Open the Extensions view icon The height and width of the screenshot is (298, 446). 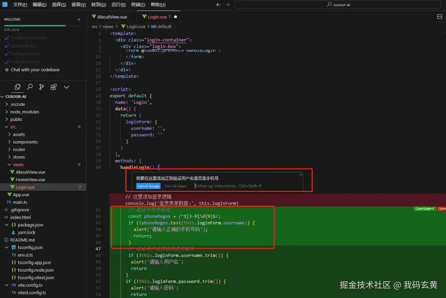point(54,87)
